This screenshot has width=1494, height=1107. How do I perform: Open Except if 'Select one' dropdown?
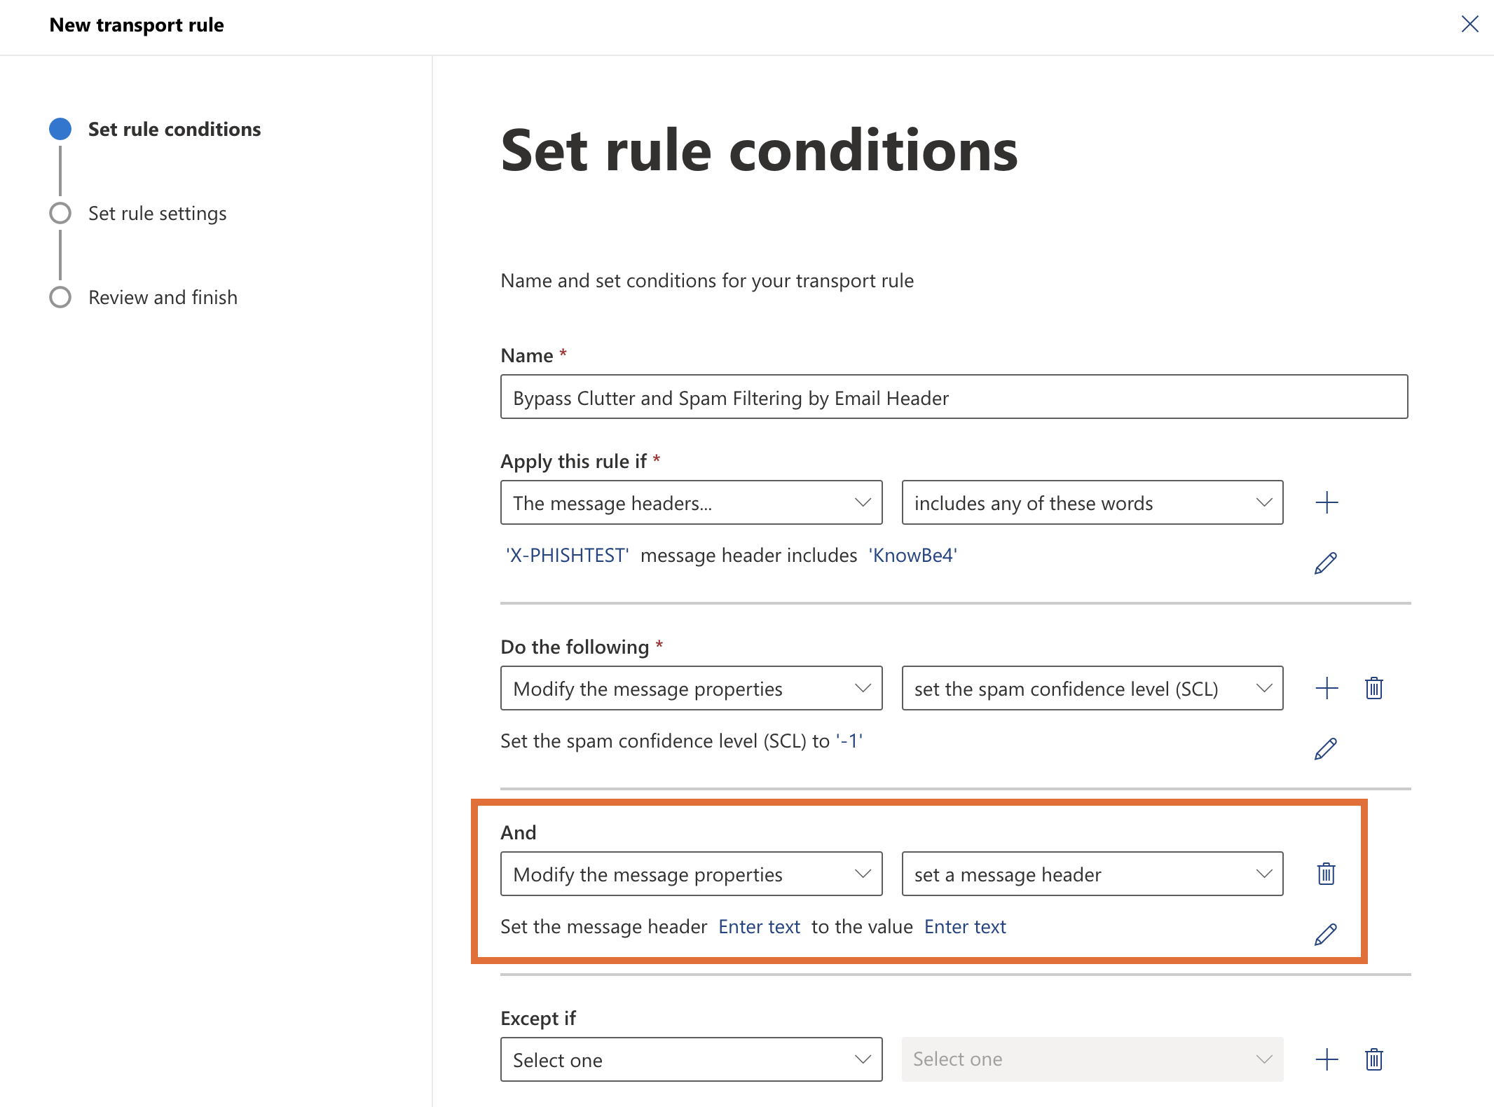(x=691, y=1059)
